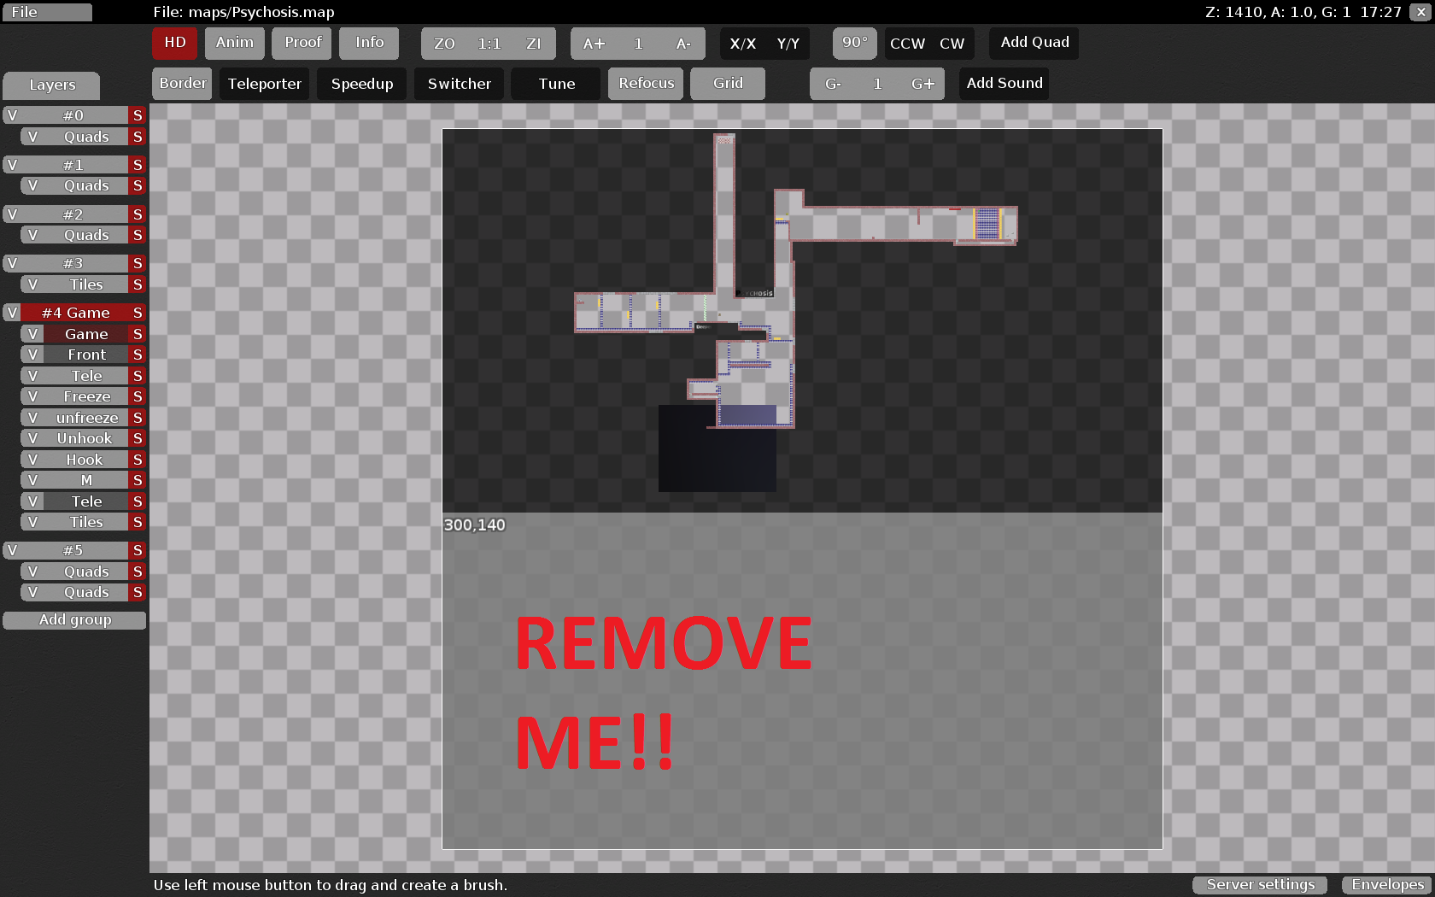1435x897 pixels.
Task: Rotate brush clockwise with CW
Action: [x=952, y=44]
